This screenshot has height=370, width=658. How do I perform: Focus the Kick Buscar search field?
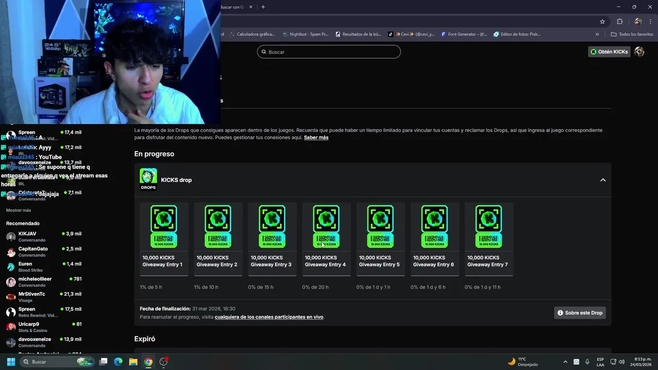[329, 52]
